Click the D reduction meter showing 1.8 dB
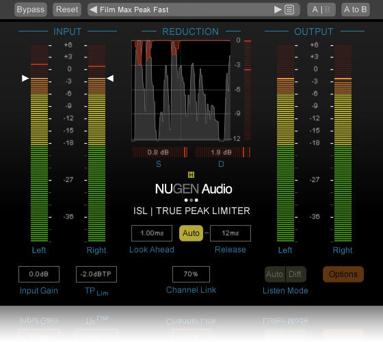 click(x=223, y=152)
